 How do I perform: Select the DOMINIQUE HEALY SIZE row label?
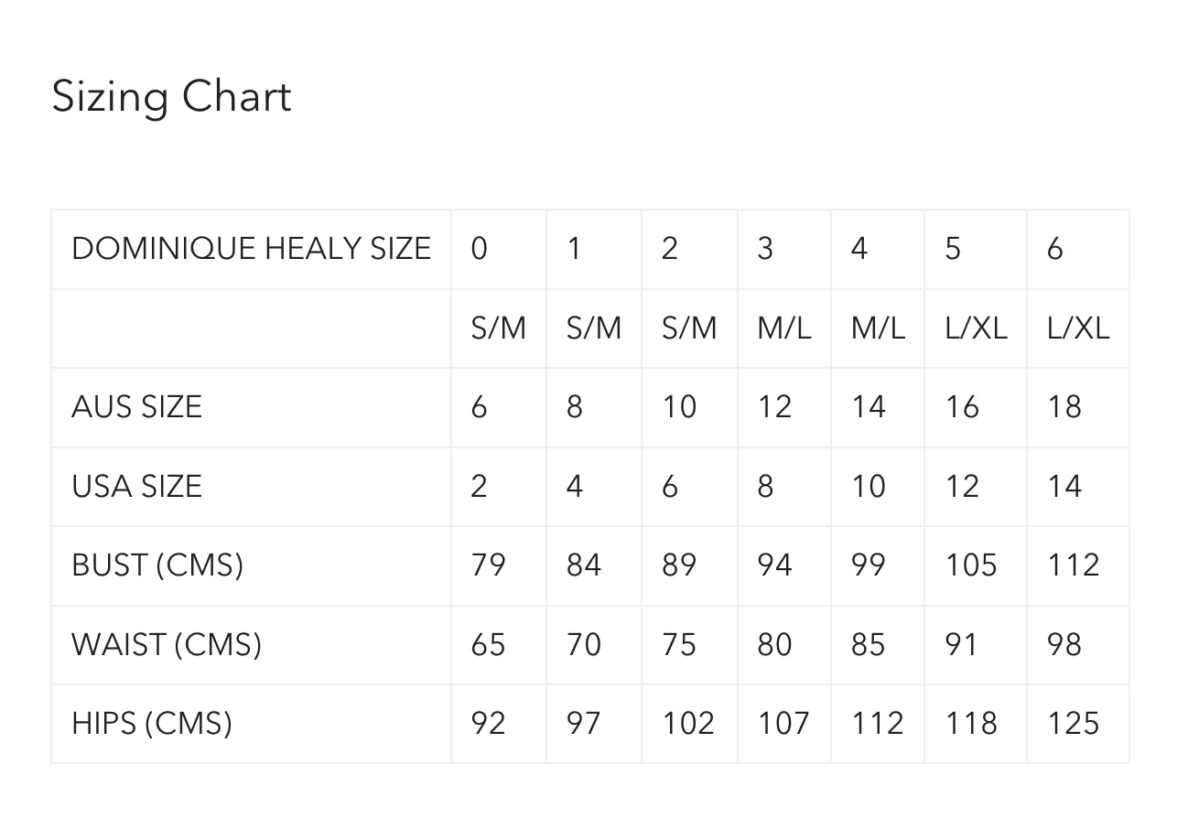[x=251, y=249]
